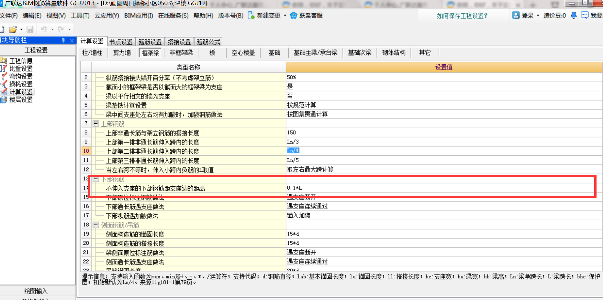Select the 砌体结构 component tab
This screenshot has width=603, height=300.
394,53
